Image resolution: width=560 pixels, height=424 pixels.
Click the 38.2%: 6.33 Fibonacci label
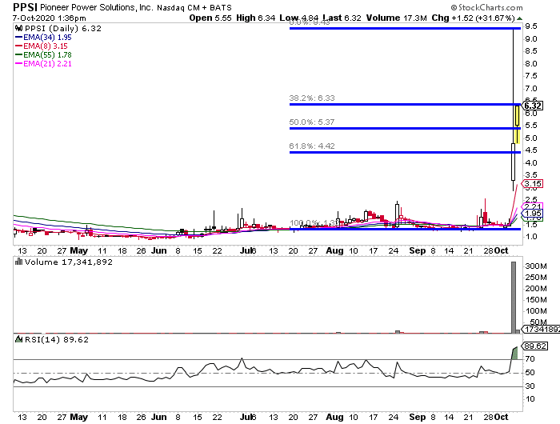pyautogui.click(x=312, y=98)
